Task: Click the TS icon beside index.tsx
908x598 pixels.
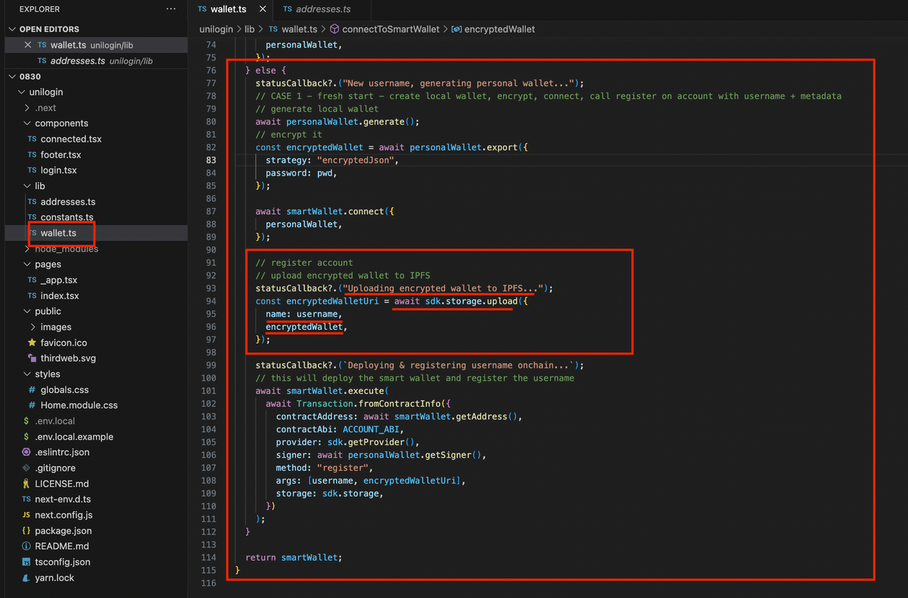Action: coord(32,296)
